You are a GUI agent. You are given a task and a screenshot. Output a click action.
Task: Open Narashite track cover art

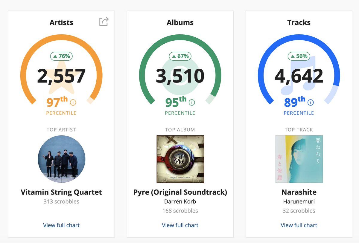click(299, 159)
